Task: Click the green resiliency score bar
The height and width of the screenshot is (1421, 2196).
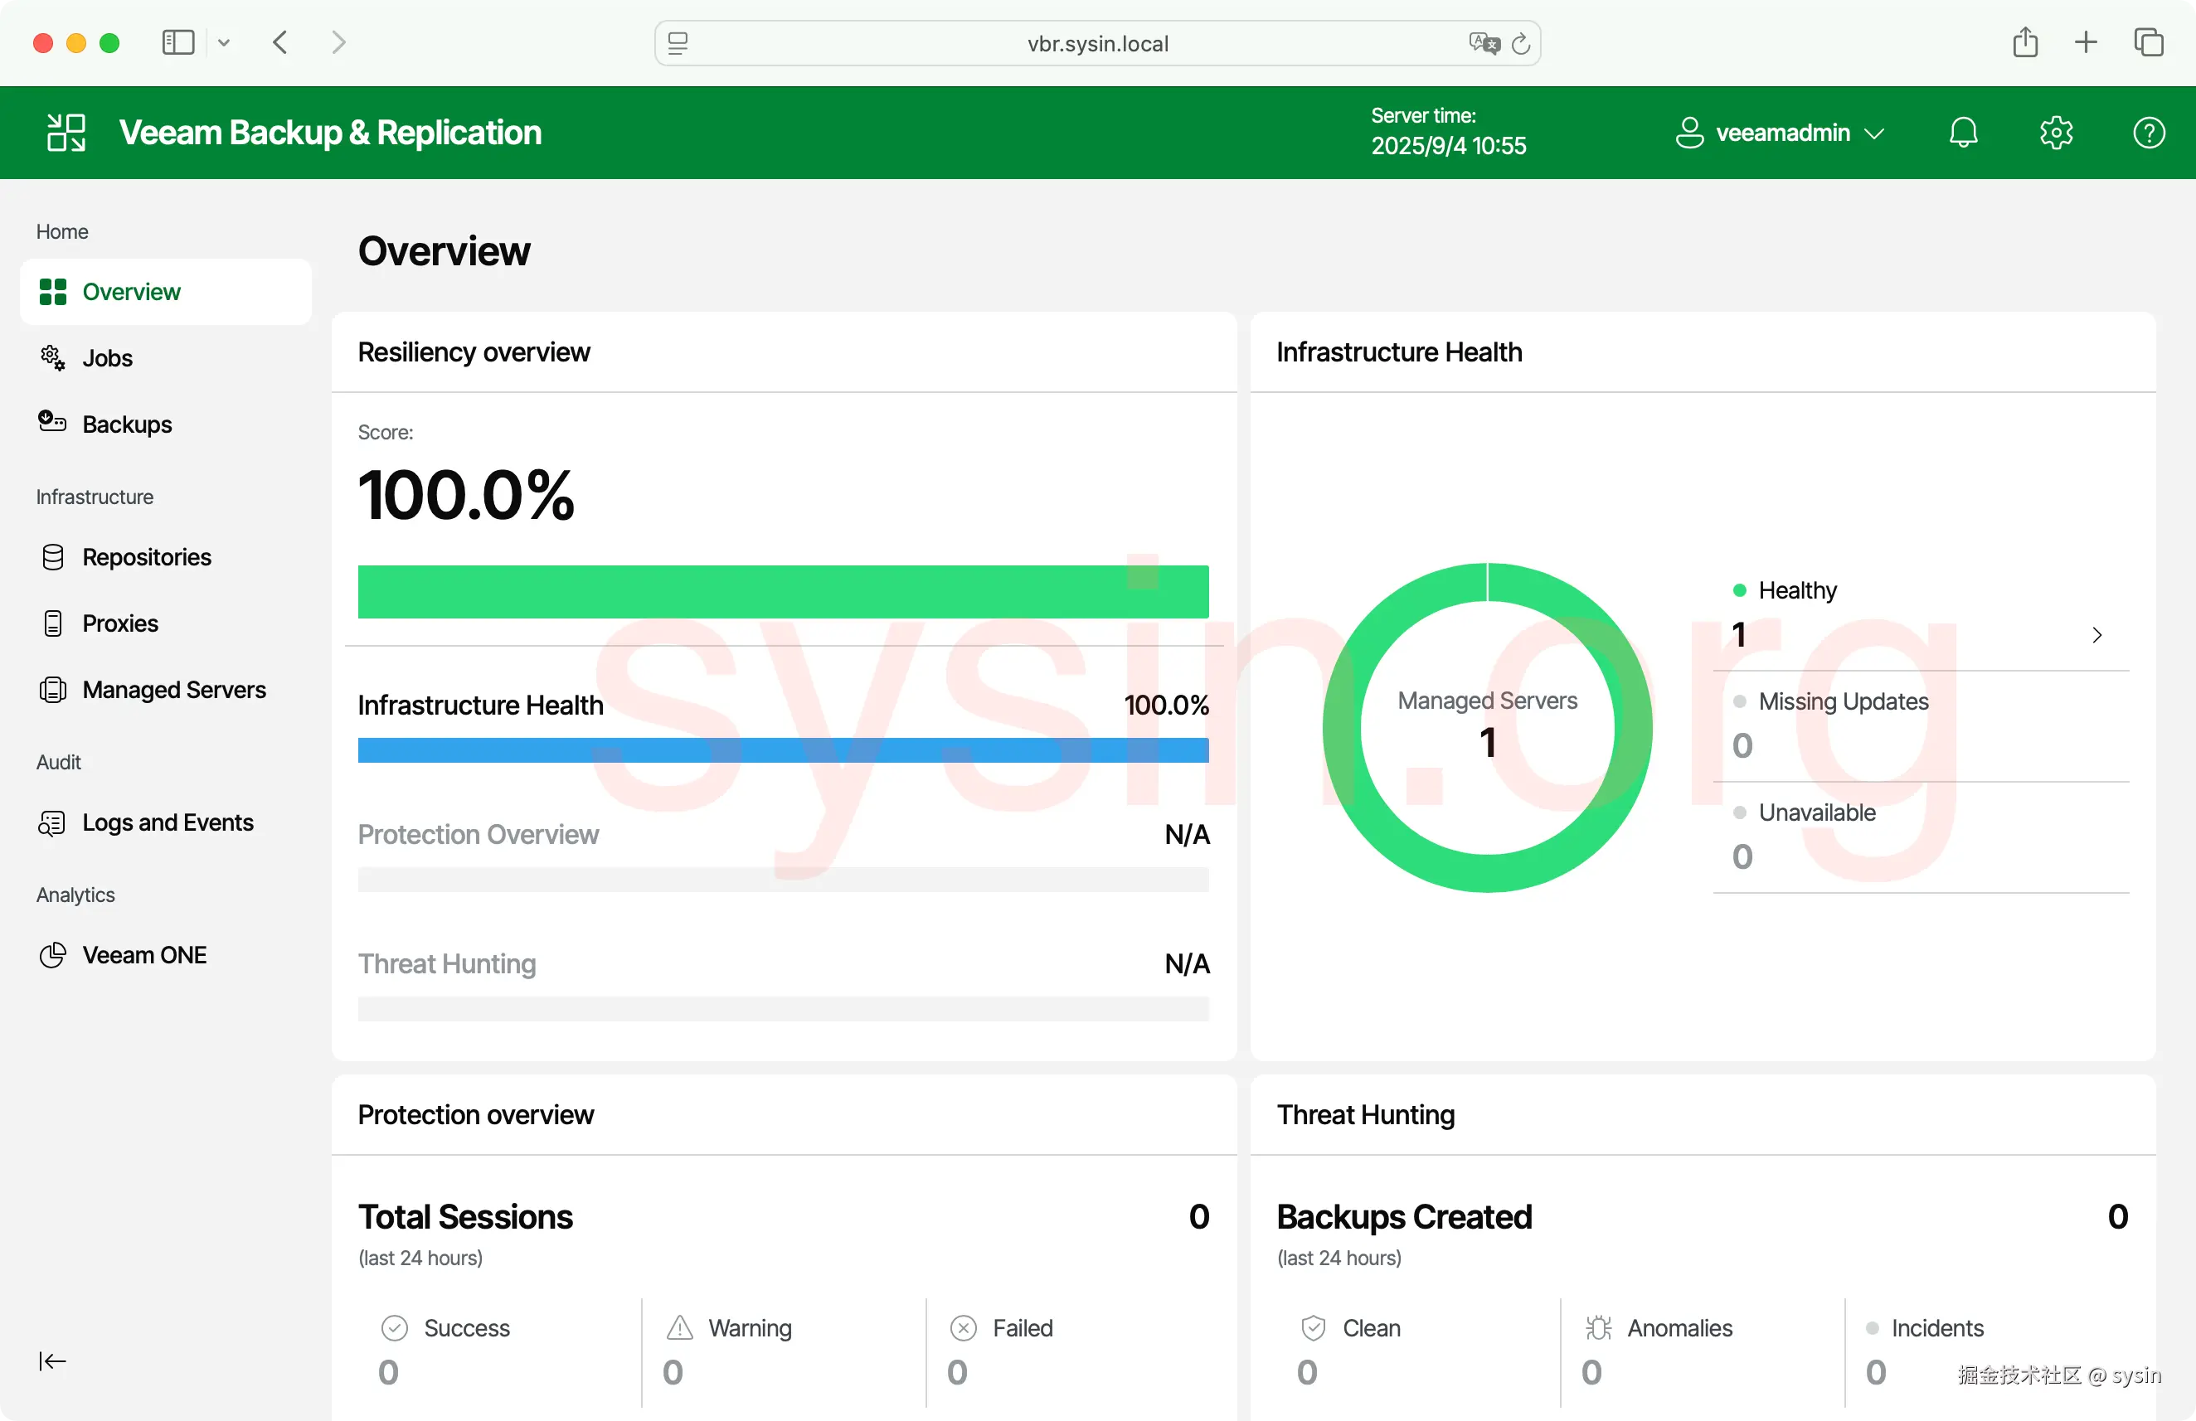Action: coord(782,592)
